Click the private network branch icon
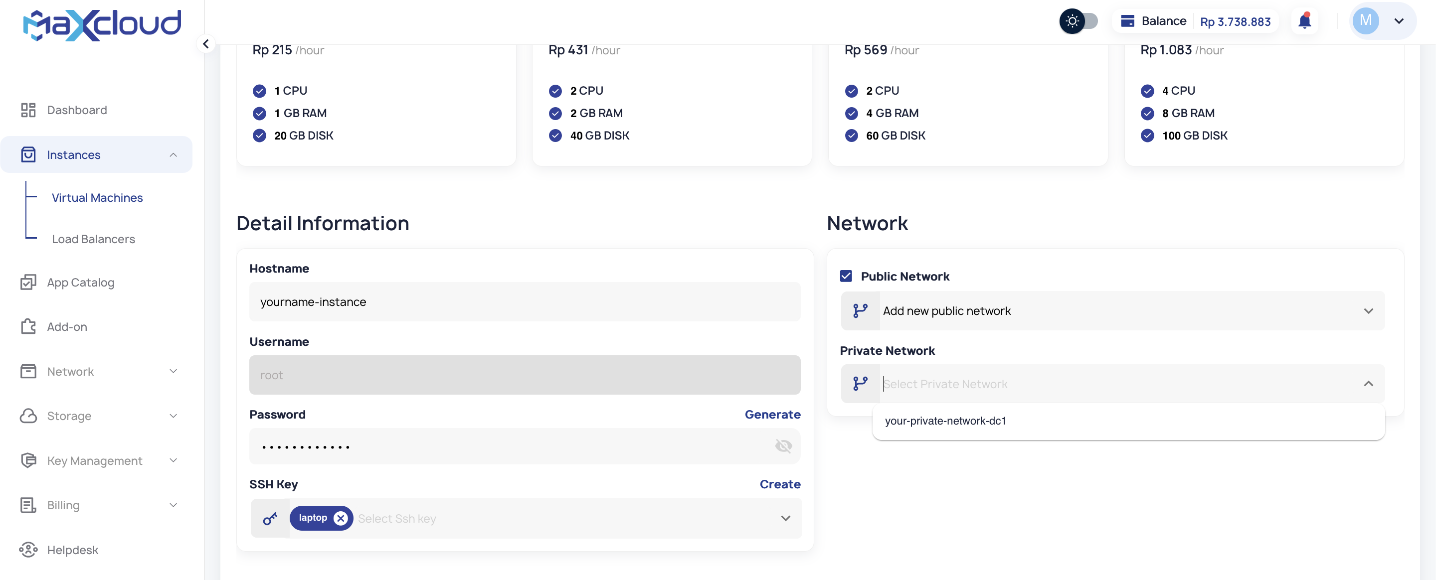Viewport: 1436px width, 580px height. pos(860,383)
